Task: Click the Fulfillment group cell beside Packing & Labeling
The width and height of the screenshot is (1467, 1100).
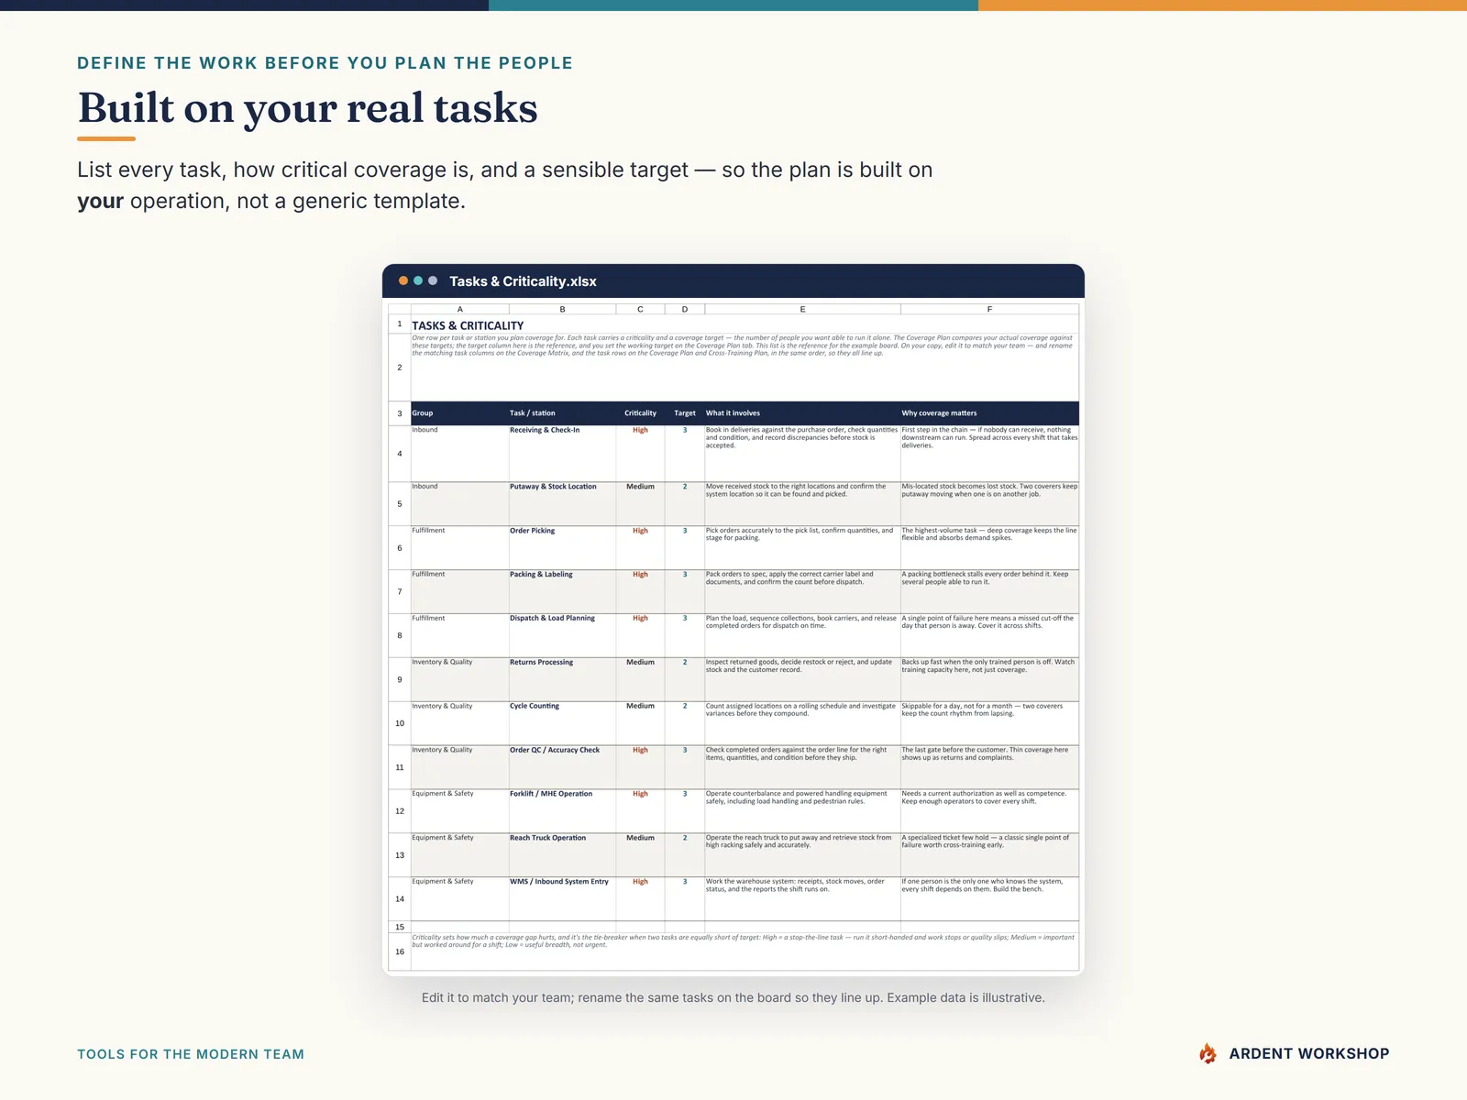Action: coord(459,591)
